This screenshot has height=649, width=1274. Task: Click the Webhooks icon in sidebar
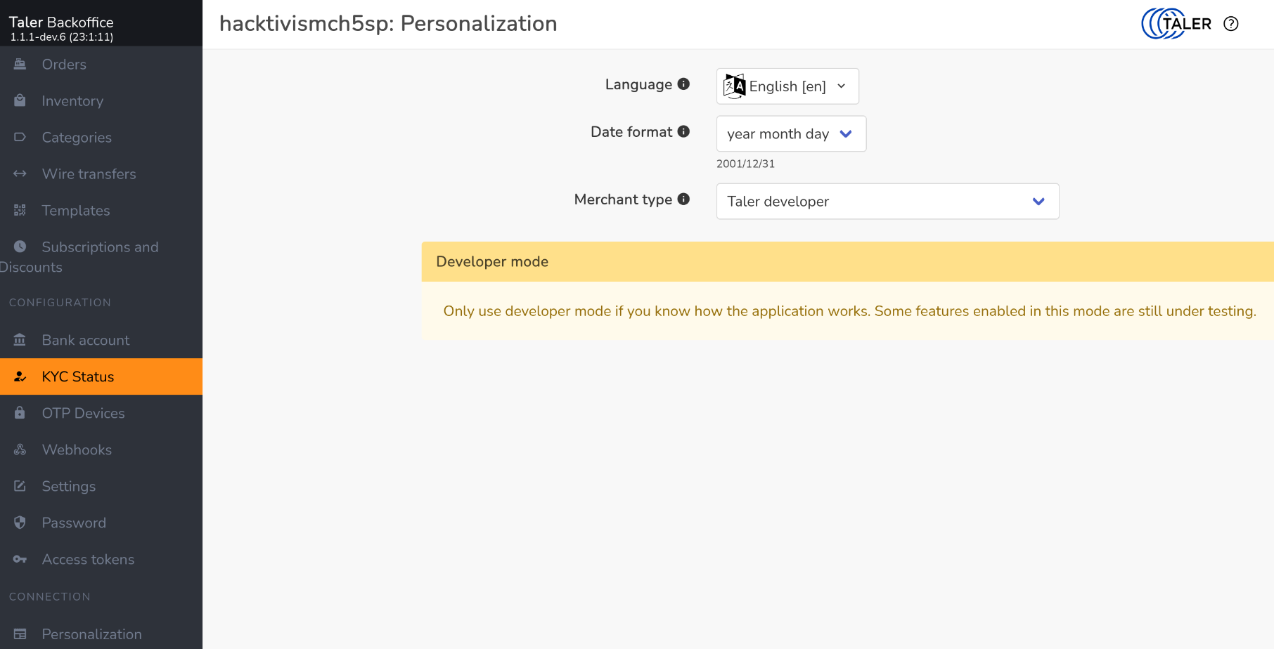(x=20, y=450)
